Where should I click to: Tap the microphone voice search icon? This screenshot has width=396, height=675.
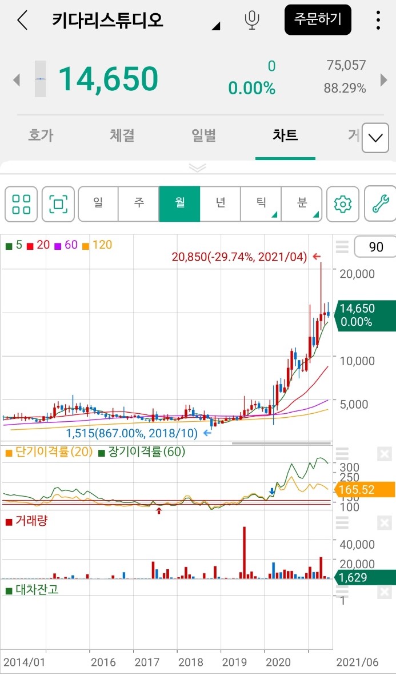[252, 20]
